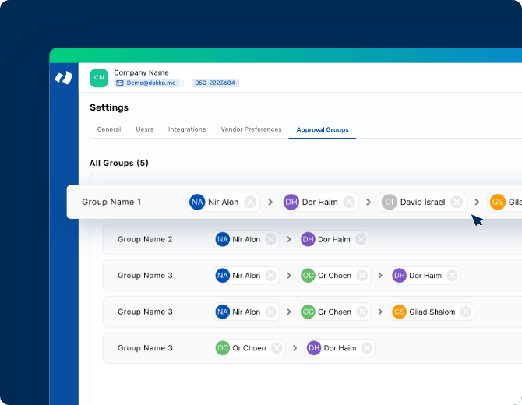This screenshot has width=522, height=405.
Task: Switch to the Integrations tab
Action: 187,129
